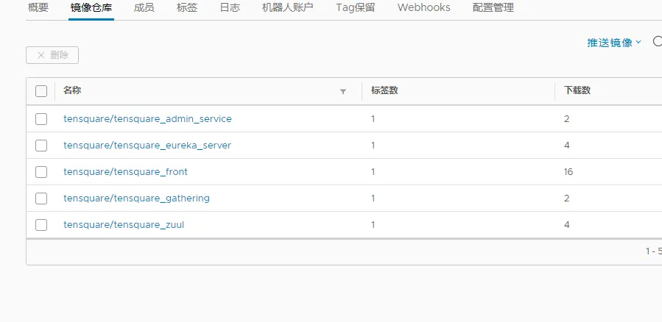
Task: Sort by the 名称 column header
Action: [x=72, y=90]
